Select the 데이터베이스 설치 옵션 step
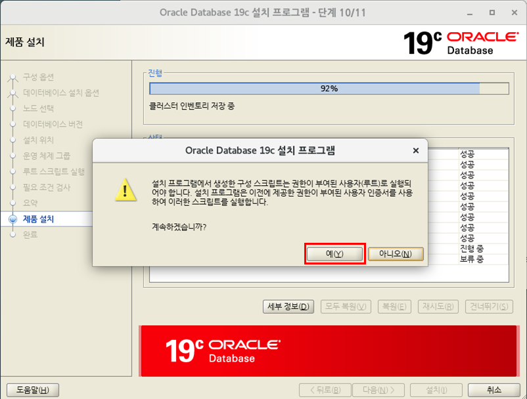The height and width of the screenshot is (399, 527). coord(61,93)
